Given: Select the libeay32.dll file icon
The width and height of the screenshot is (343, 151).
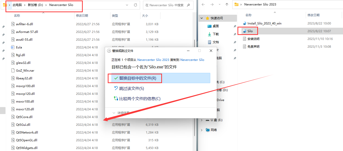Looking at the screenshot, I should pyautogui.click(x=13, y=78).
